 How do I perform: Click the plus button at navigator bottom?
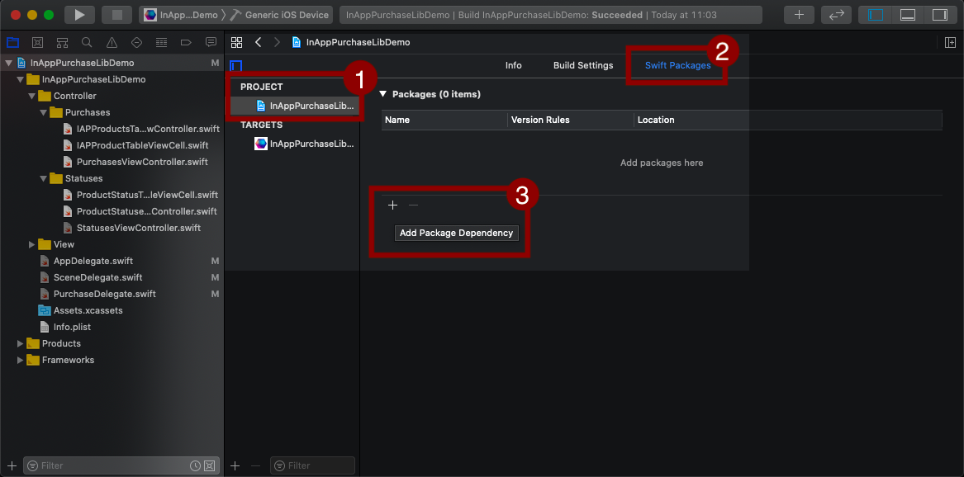click(x=12, y=466)
